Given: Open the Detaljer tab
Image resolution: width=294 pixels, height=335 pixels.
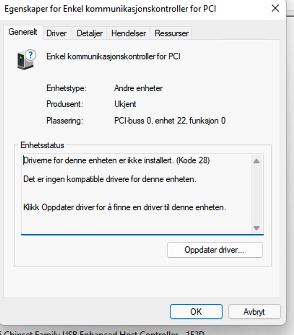Looking at the screenshot, I should [90, 33].
